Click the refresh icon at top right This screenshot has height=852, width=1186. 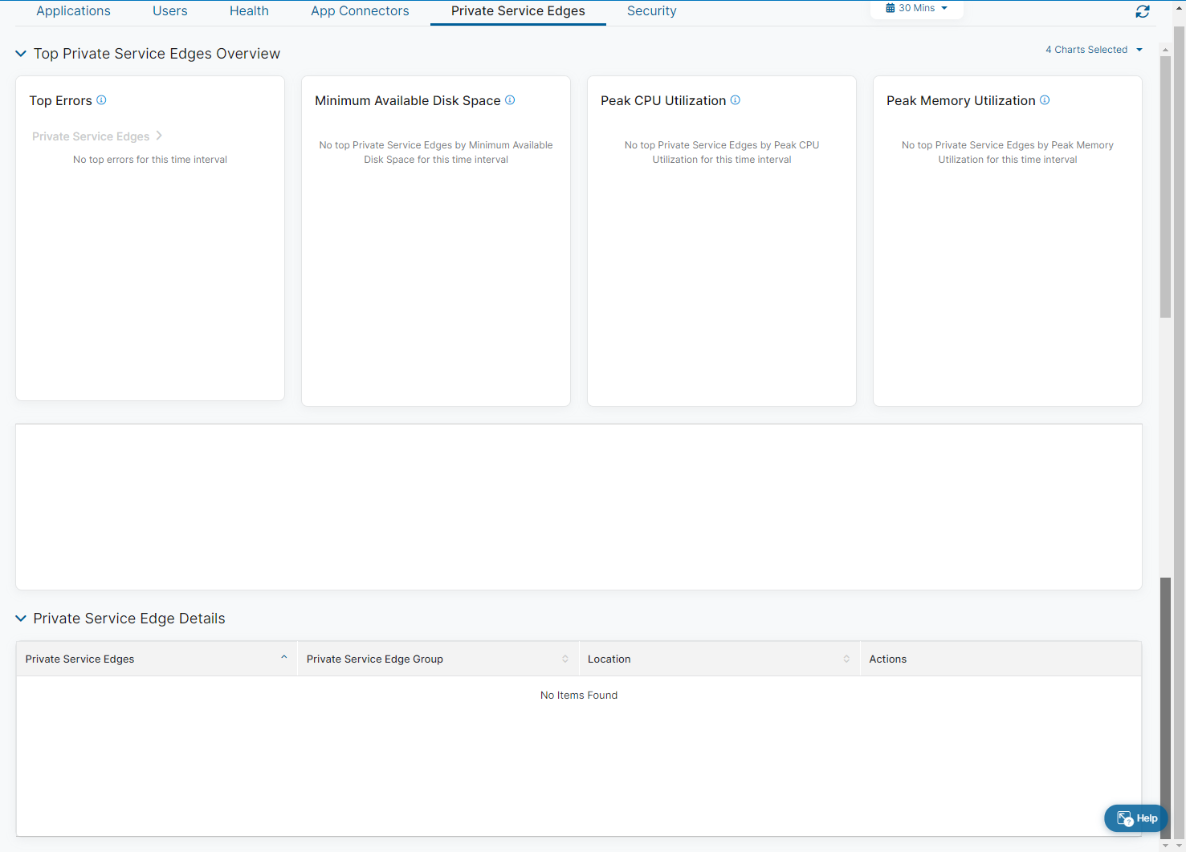[1142, 11]
